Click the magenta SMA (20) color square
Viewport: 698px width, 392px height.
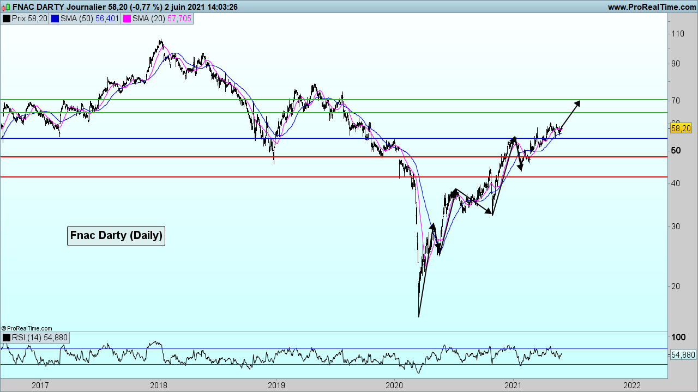click(127, 19)
